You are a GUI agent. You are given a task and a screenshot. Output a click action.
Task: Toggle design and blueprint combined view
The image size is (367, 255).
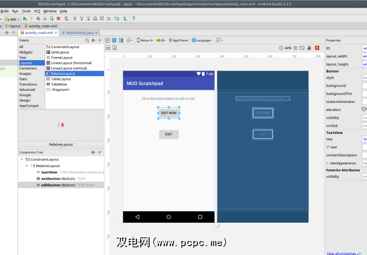[121, 40]
